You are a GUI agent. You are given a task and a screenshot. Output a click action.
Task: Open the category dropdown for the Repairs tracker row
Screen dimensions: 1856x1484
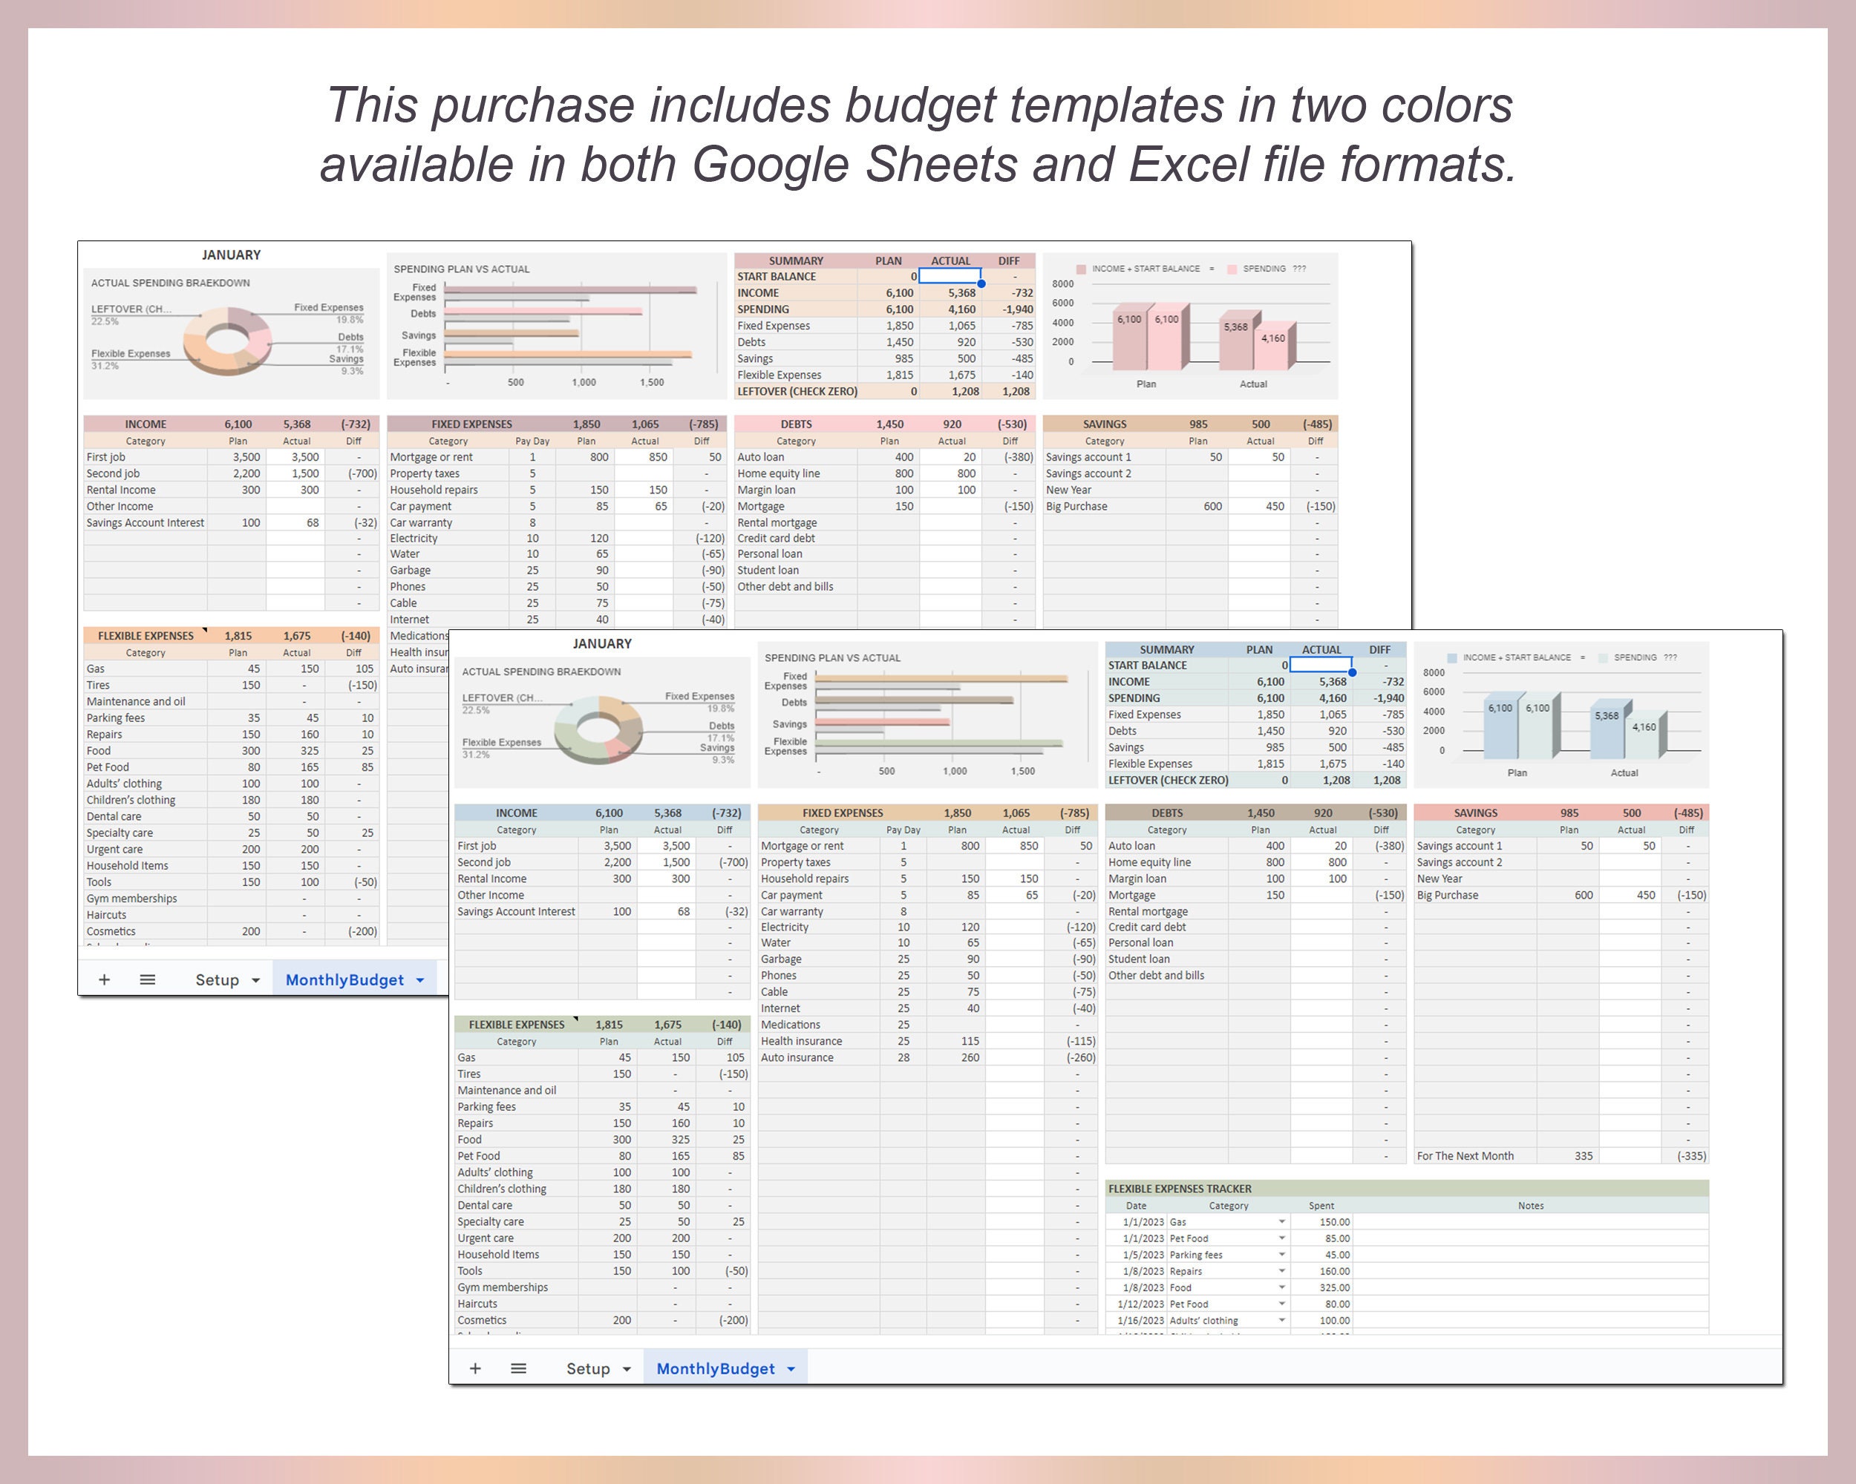[x=1282, y=1270]
